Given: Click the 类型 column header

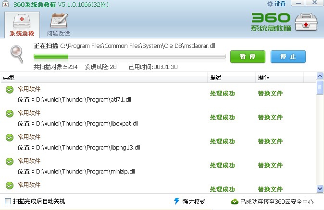Looking at the screenshot, I should (x=9, y=77).
